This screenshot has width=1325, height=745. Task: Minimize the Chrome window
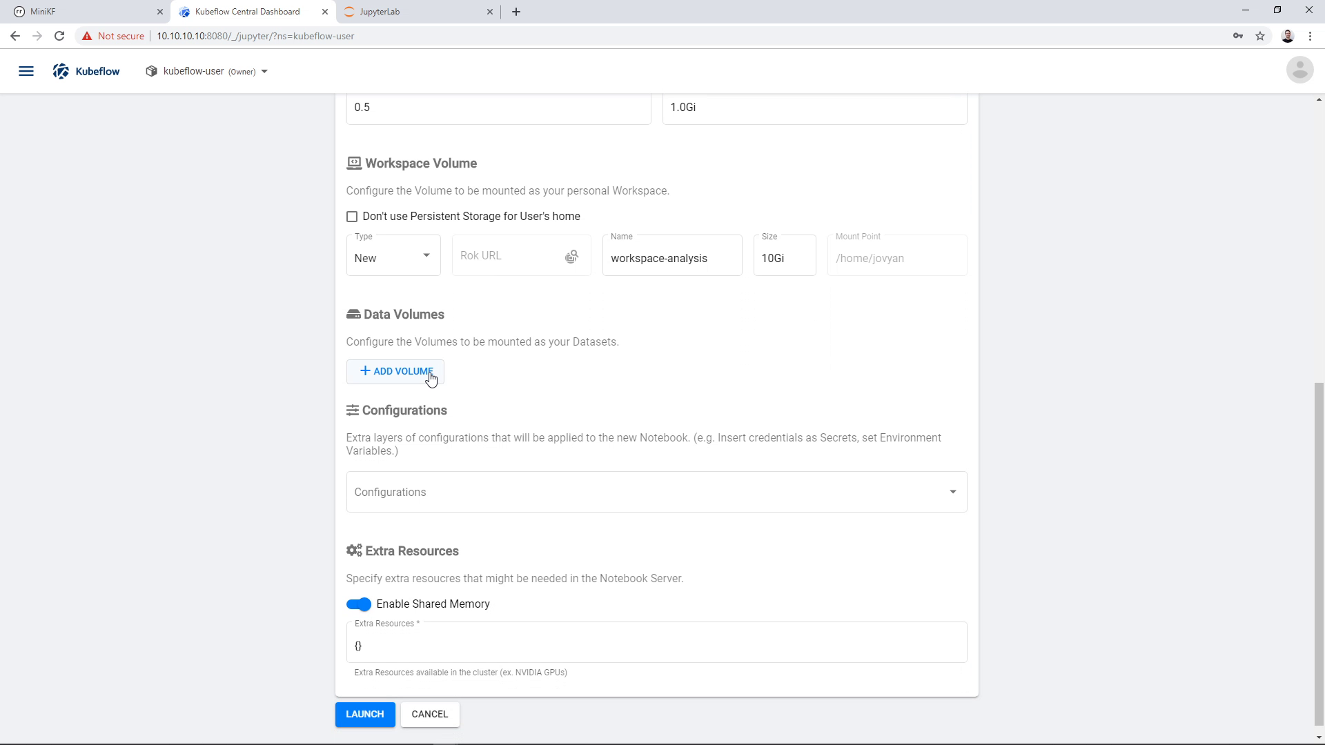tap(1246, 10)
